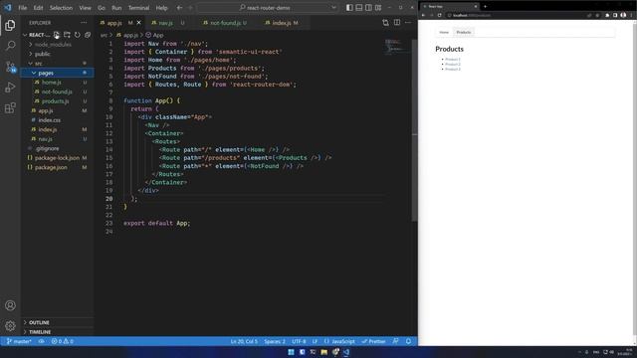637x358 pixels.
Task: Close the app.js editor tab
Action: pos(139,23)
